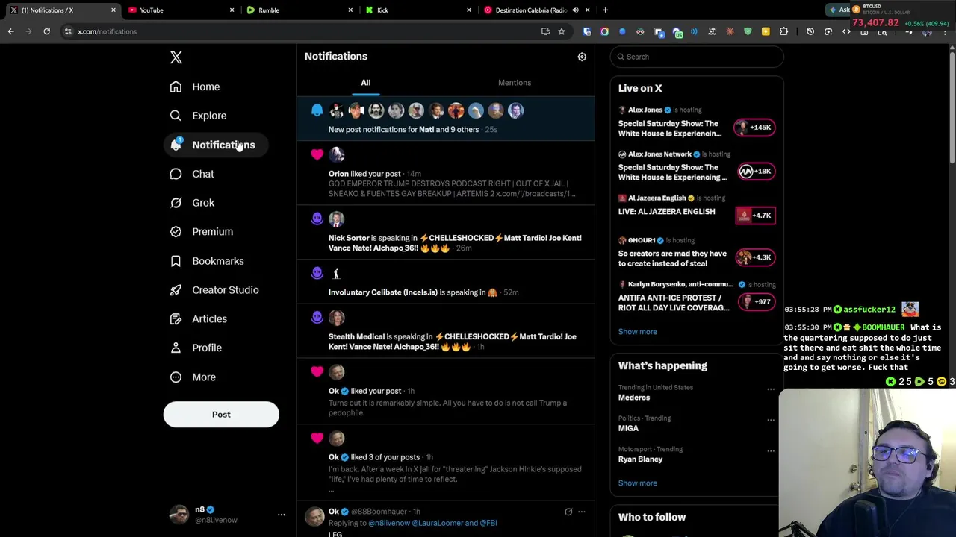956x537 pixels.
Task: Switch to the Kick browser tab
Action: pos(417,10)
